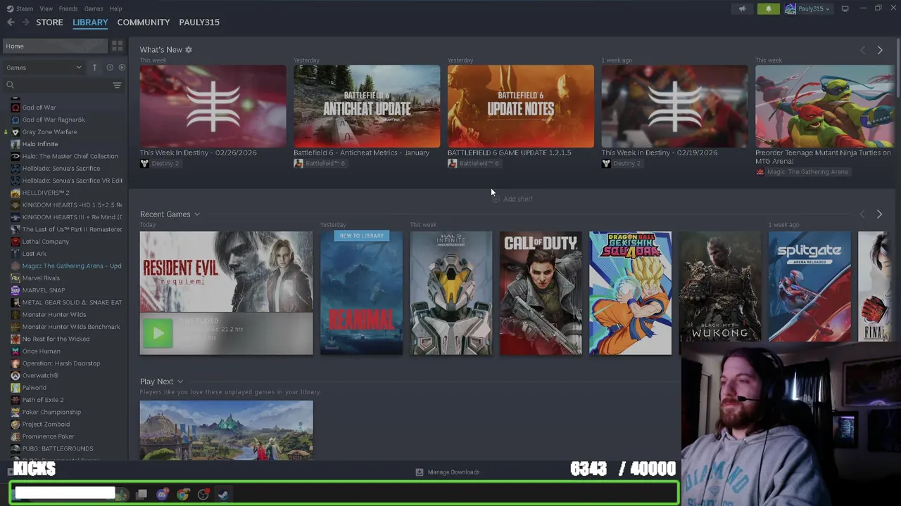Open the View menu

tap(46, 8)
